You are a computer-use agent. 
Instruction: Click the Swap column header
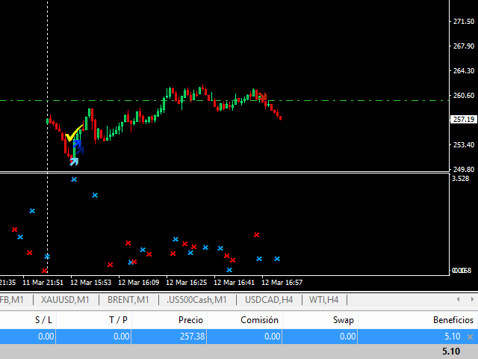[x=344, y=320]
